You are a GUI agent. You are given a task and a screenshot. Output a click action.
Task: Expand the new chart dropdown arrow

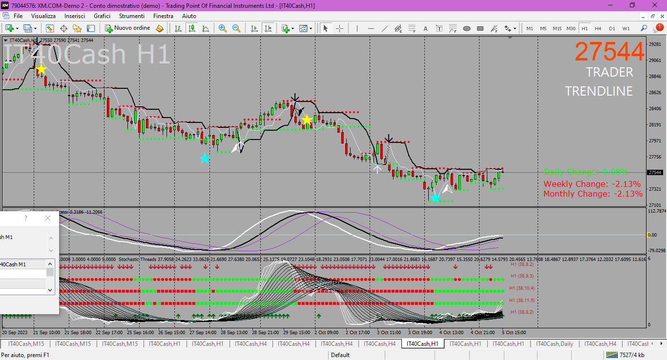click(18, 28)
